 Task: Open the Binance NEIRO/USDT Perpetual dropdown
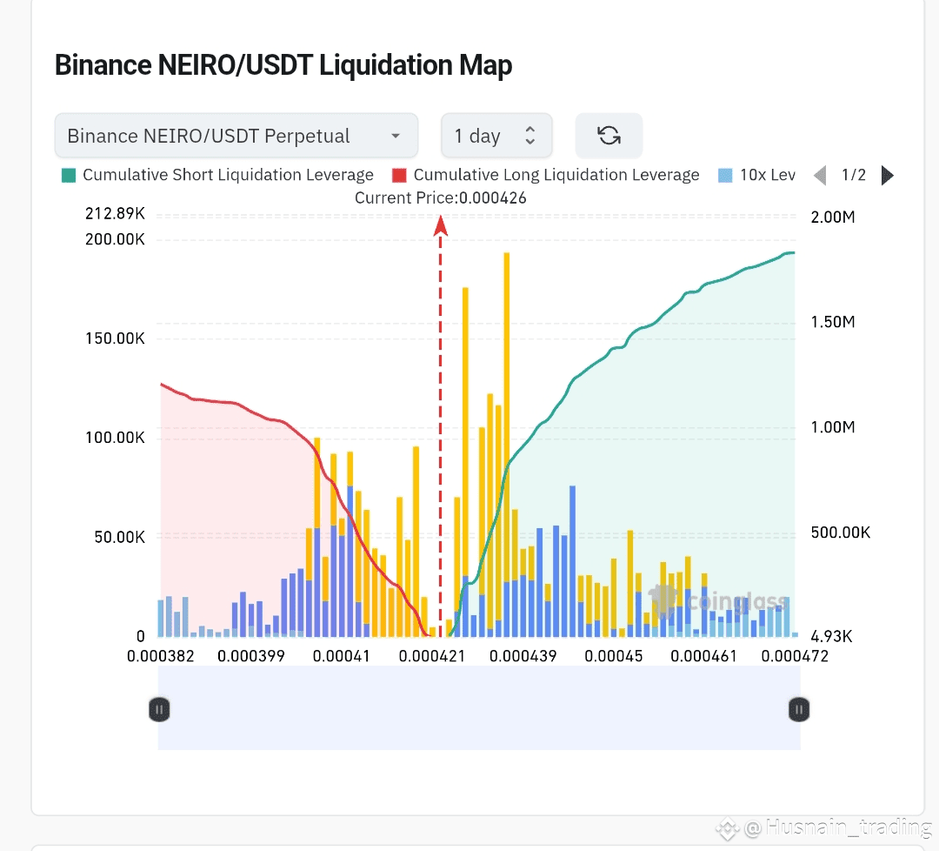point(236,136)
